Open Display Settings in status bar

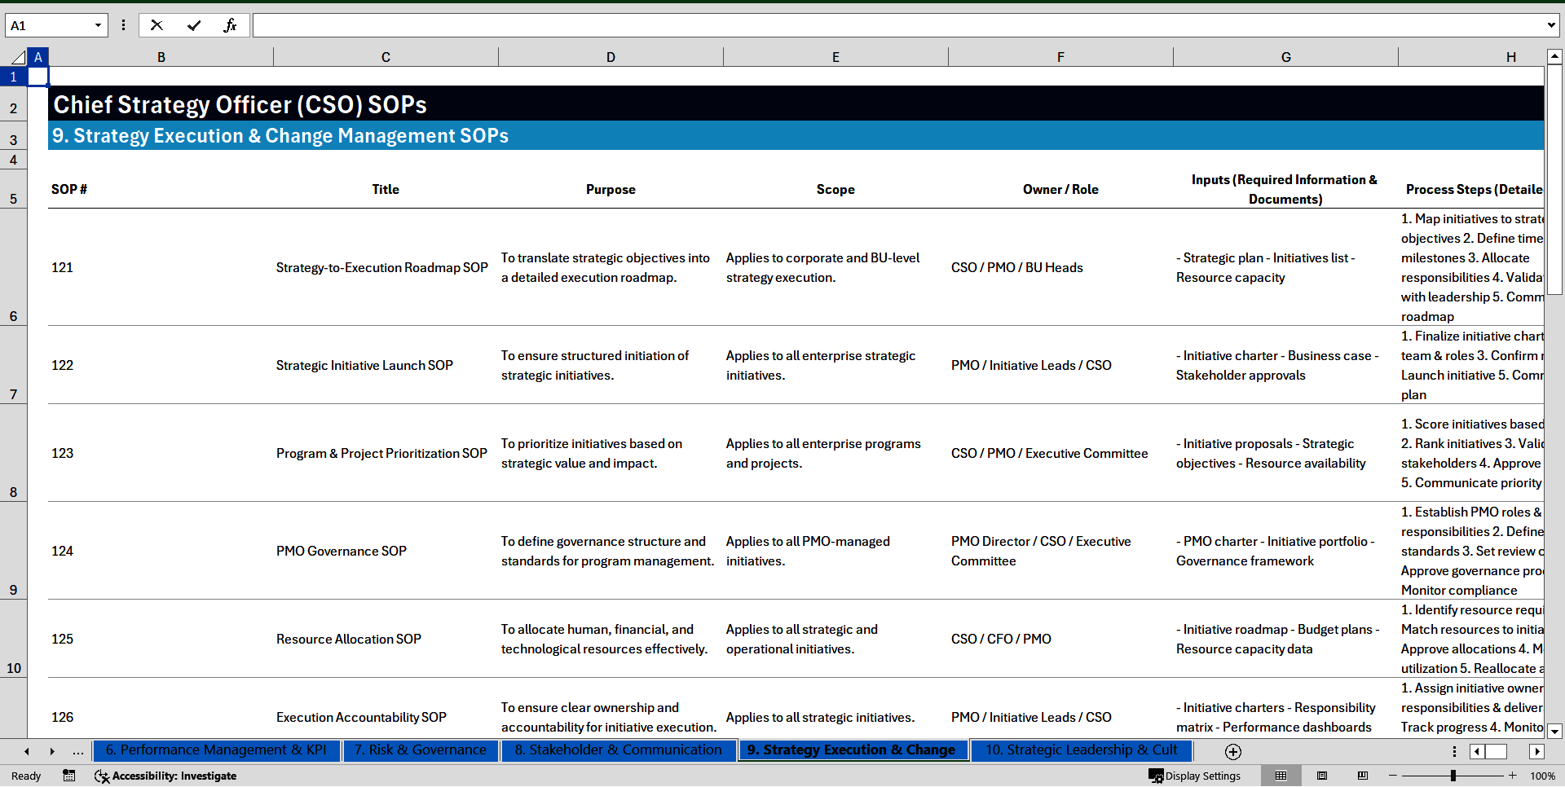(1195, 776)
